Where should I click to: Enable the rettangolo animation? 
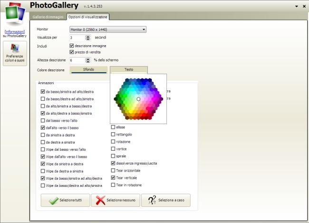[x=113, y=134]
